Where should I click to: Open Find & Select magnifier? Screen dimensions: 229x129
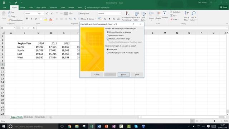pyautogui.click(x=193, y=16)
